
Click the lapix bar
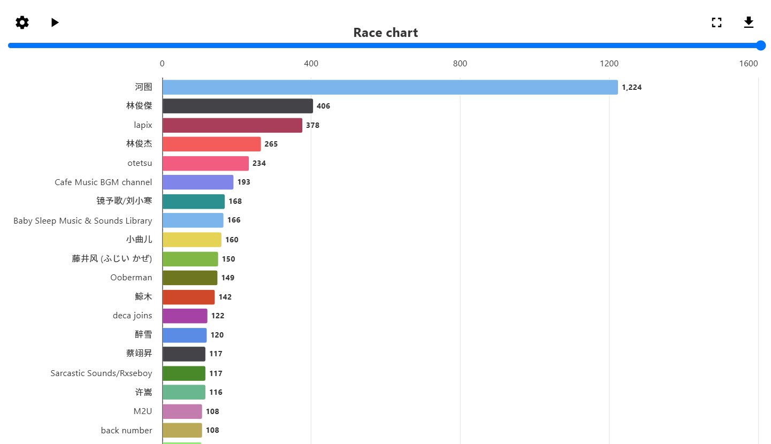(232, 125)
